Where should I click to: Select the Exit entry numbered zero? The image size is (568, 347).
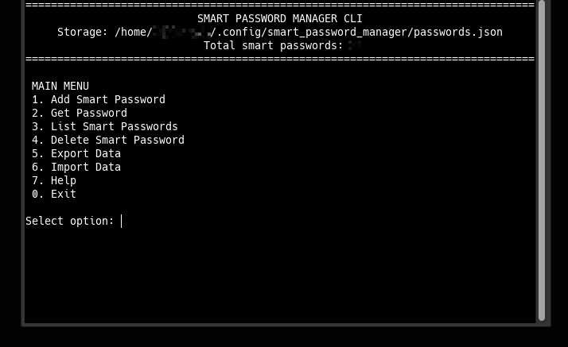(54, 194)
